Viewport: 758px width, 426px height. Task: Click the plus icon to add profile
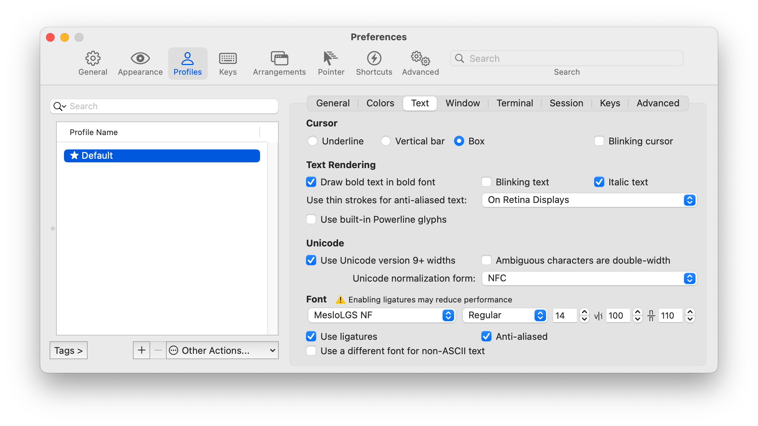tap(142, 350)
